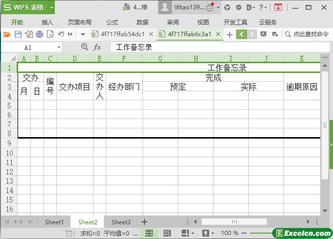Click the Print Preview icon
Screen dimensions: 333x239
[50, 34]
